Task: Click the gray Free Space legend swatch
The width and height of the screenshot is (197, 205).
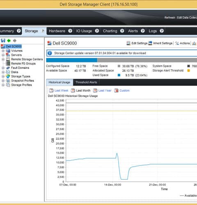Action: click(x=119, y=66)
